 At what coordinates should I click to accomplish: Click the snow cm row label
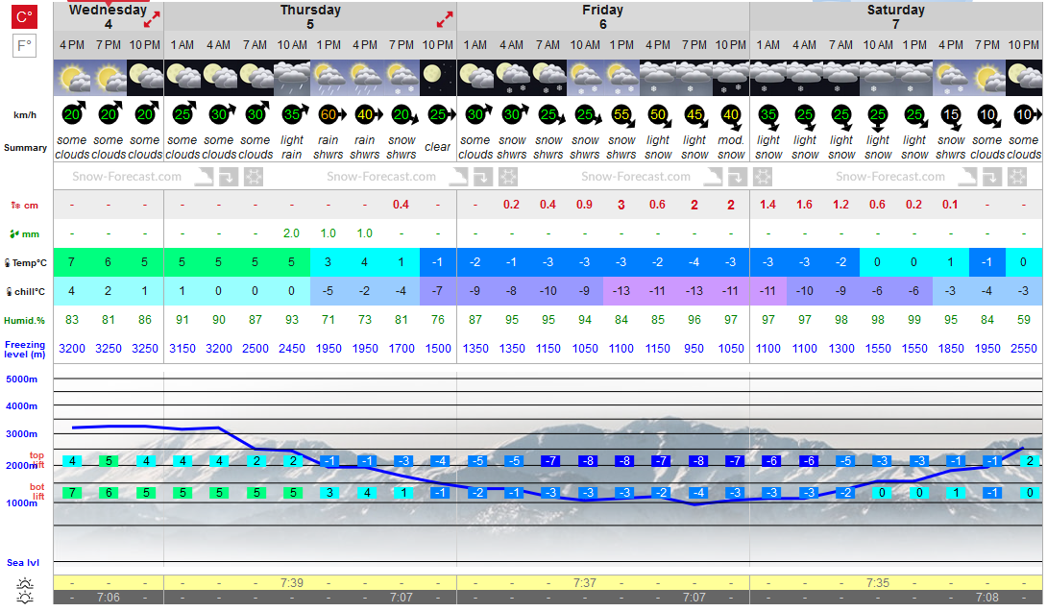point(25,205)
